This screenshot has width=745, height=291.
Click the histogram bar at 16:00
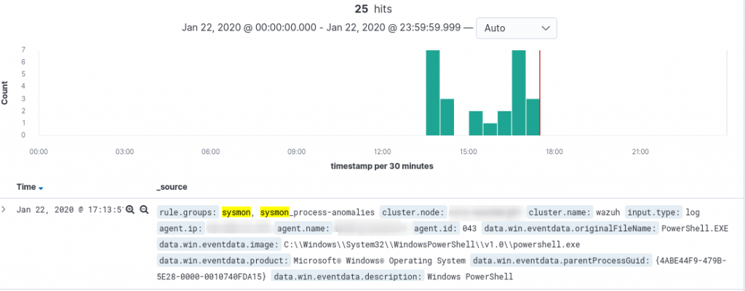click(504, 123)
